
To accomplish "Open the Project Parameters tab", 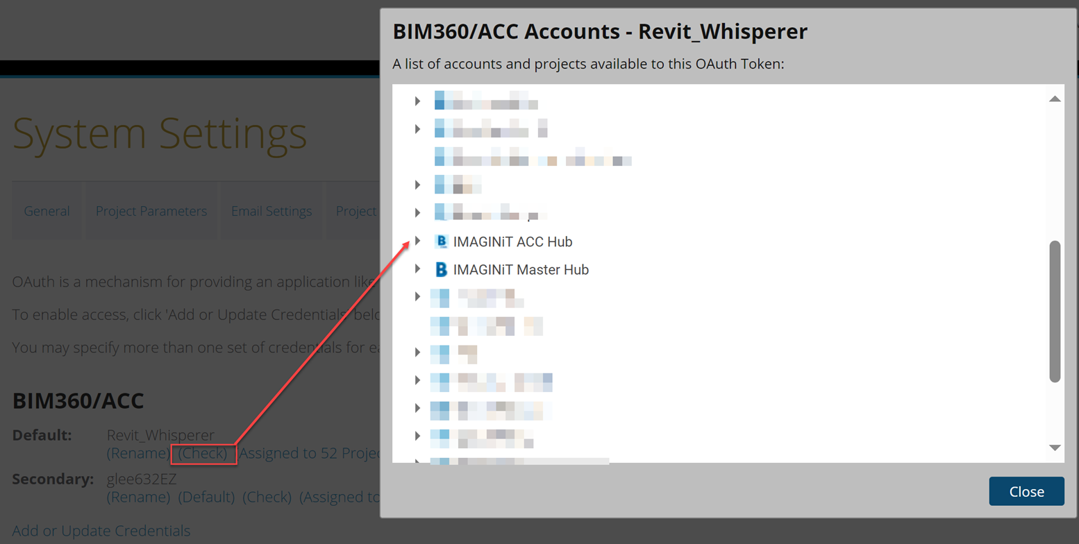I will pyautogui.click(x=151, y=211).
